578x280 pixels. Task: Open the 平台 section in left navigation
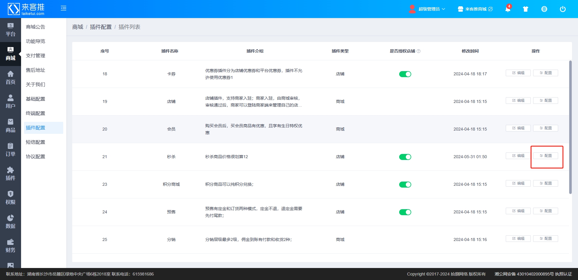[x=11, y=30]
